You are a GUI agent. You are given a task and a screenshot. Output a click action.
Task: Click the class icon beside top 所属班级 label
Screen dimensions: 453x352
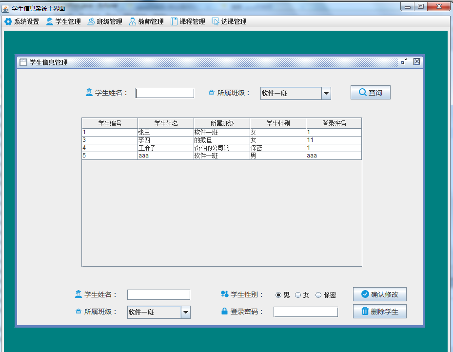point(212,93)
